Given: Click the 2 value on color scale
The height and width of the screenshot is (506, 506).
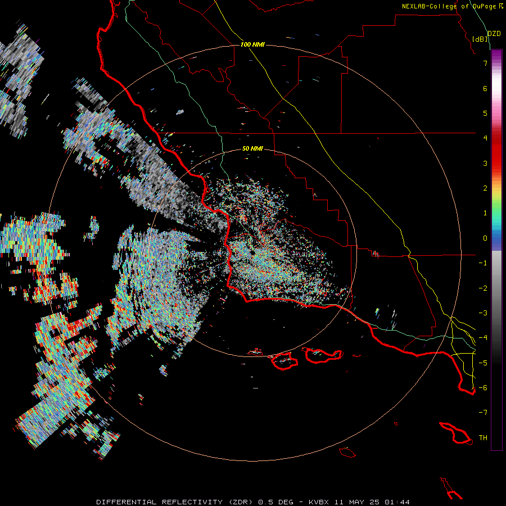Looking at the screenshot, I should click(x=485, y=188).
